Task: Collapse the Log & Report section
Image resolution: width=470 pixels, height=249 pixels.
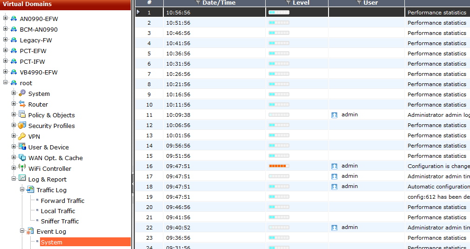Action: (14, 179)
